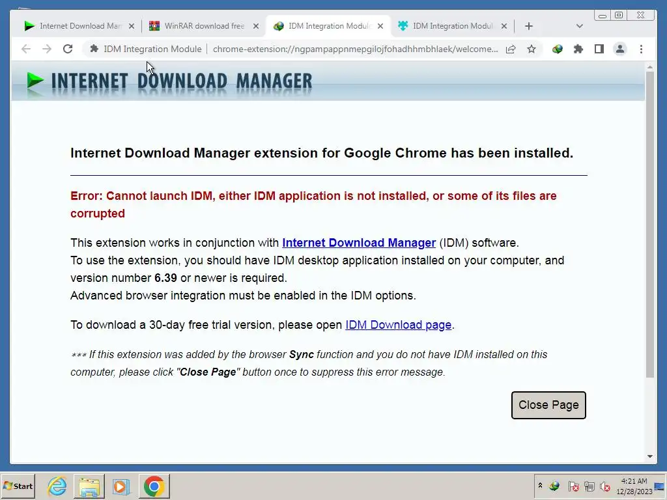667x500 pixels.
Task: Go back to the previous page
Action: [x=26, y=49]
